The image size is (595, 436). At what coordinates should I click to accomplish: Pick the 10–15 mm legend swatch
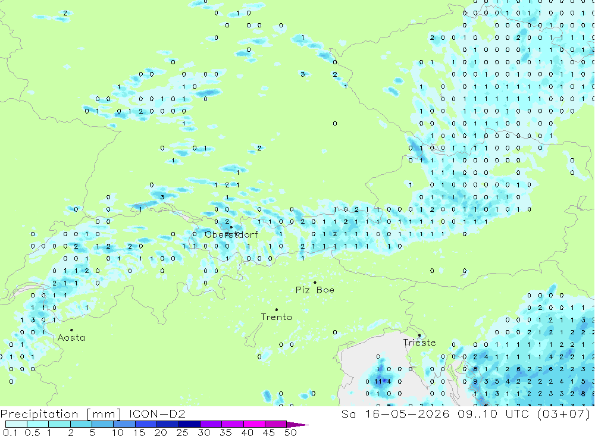124,424
